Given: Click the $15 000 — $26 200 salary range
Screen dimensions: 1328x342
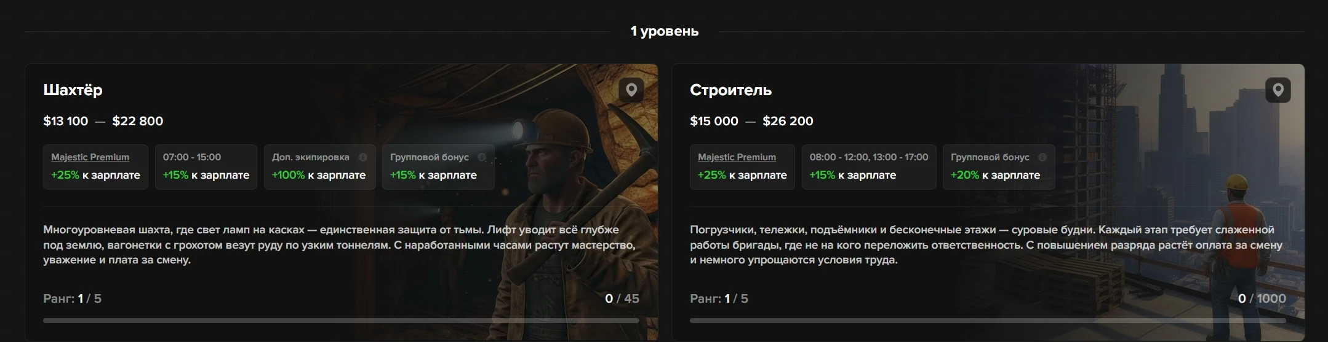Looking at the screenshot, I should coord(751,121).
